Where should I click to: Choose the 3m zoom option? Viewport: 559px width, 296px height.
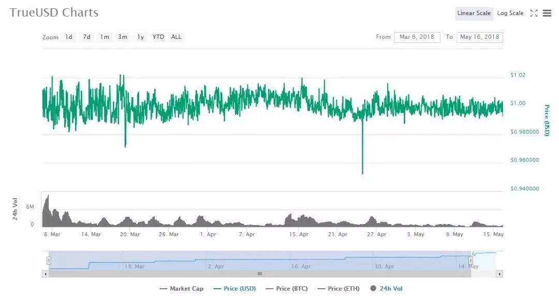(123, 37)
